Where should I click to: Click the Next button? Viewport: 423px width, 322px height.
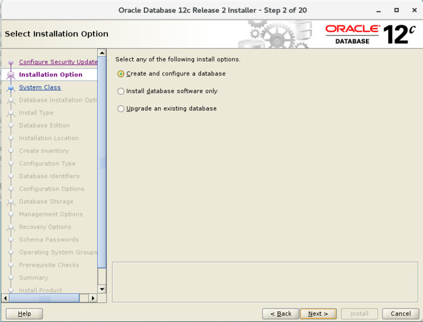pyautogui.click(x=318, y=313)
